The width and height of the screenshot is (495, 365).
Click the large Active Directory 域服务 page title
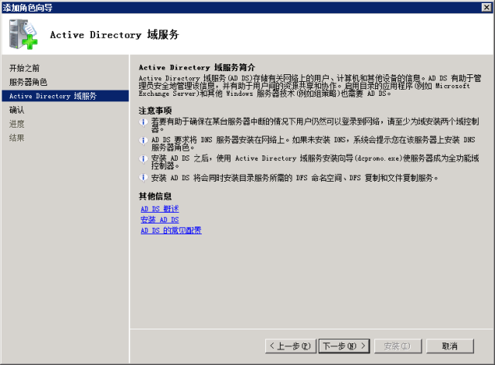(x=114, y=35)
